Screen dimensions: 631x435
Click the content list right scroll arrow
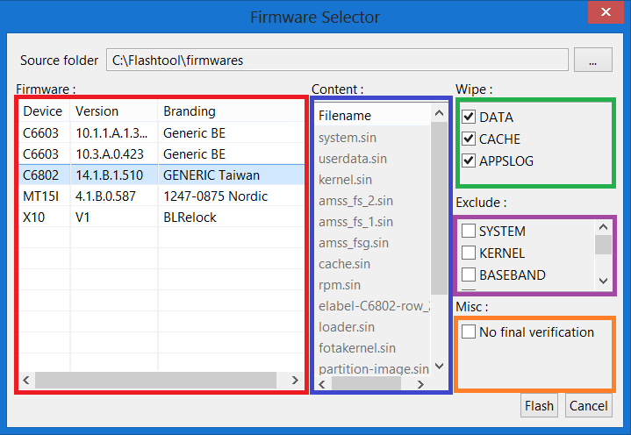(x=420, y=384)
